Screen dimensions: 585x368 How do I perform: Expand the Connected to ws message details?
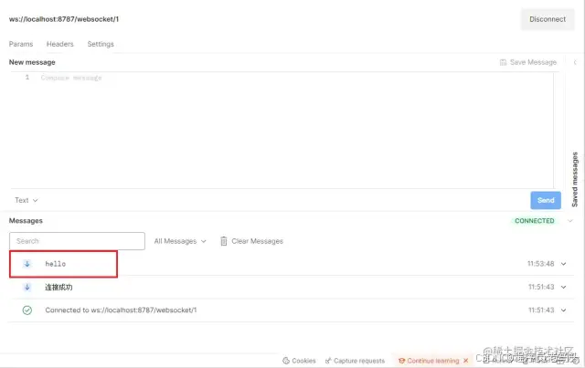coord(563,310)
